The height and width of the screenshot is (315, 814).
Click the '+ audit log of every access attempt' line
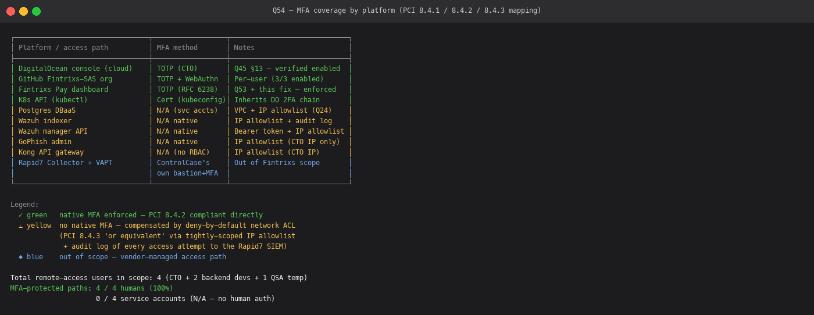(175, 246)
